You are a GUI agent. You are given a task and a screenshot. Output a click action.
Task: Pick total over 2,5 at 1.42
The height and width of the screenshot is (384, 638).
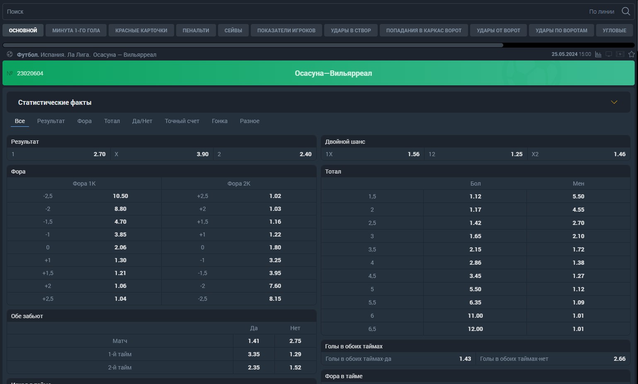point(475,223)
